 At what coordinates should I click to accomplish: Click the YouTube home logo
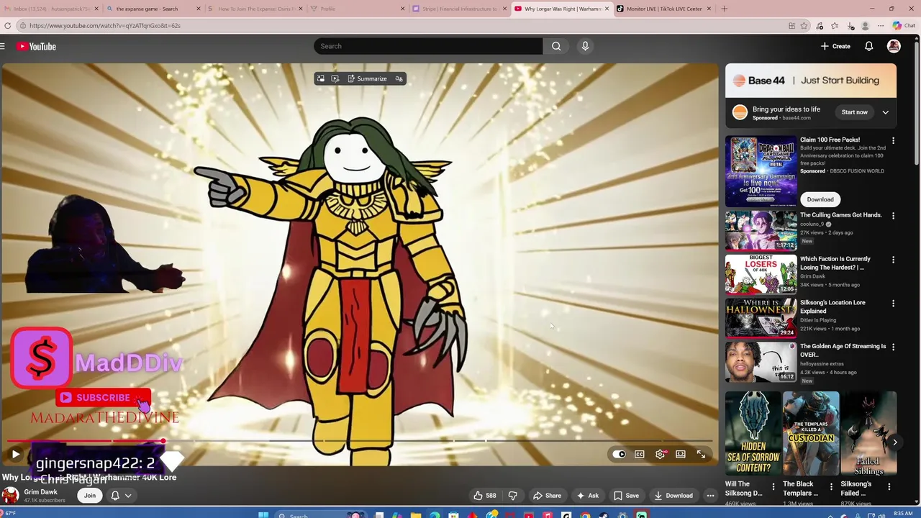(x=37, y=46)
